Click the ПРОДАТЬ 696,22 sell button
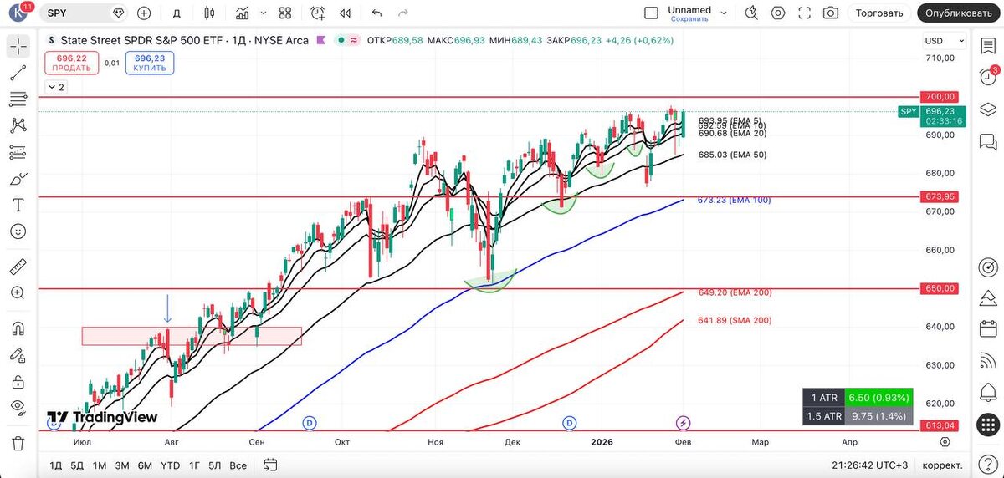This screenshot has width=1004, height=478. pyautogui.click(x=72, y=63)
